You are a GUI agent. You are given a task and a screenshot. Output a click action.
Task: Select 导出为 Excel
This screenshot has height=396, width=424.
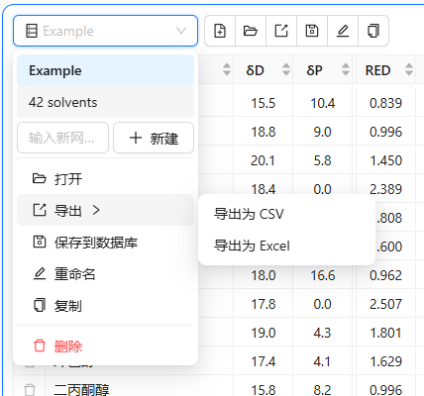tap(286, 246)
